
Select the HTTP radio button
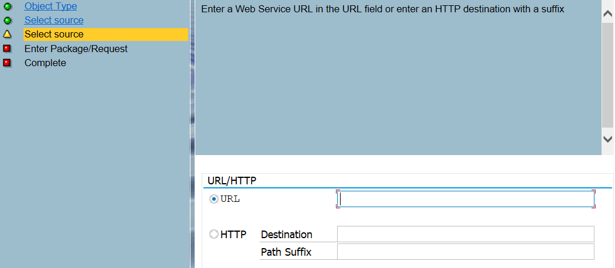[x=214, y=234]
